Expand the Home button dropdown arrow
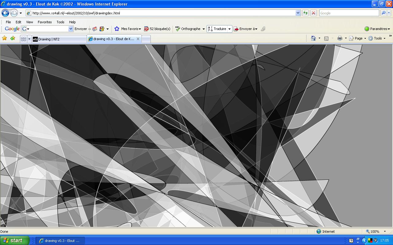Viewport: 393px width, 245px height. (x=319, y=38)
